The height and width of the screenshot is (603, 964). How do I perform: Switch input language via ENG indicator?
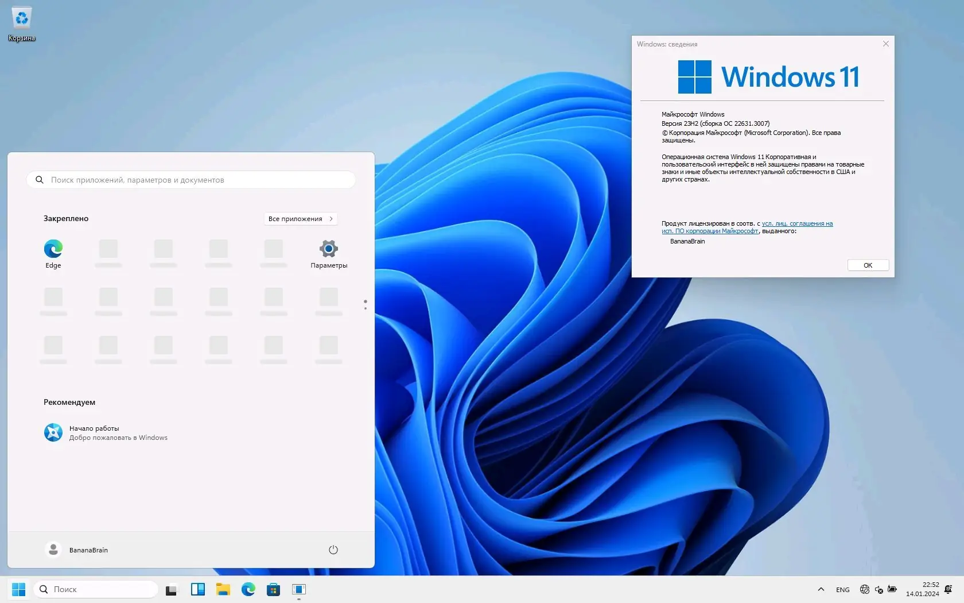coord(843,590)
